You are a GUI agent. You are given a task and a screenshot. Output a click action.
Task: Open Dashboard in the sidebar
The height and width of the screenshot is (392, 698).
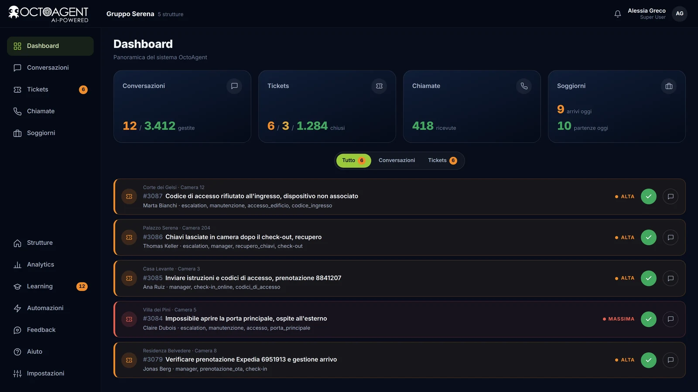click(x=50, y=46)
